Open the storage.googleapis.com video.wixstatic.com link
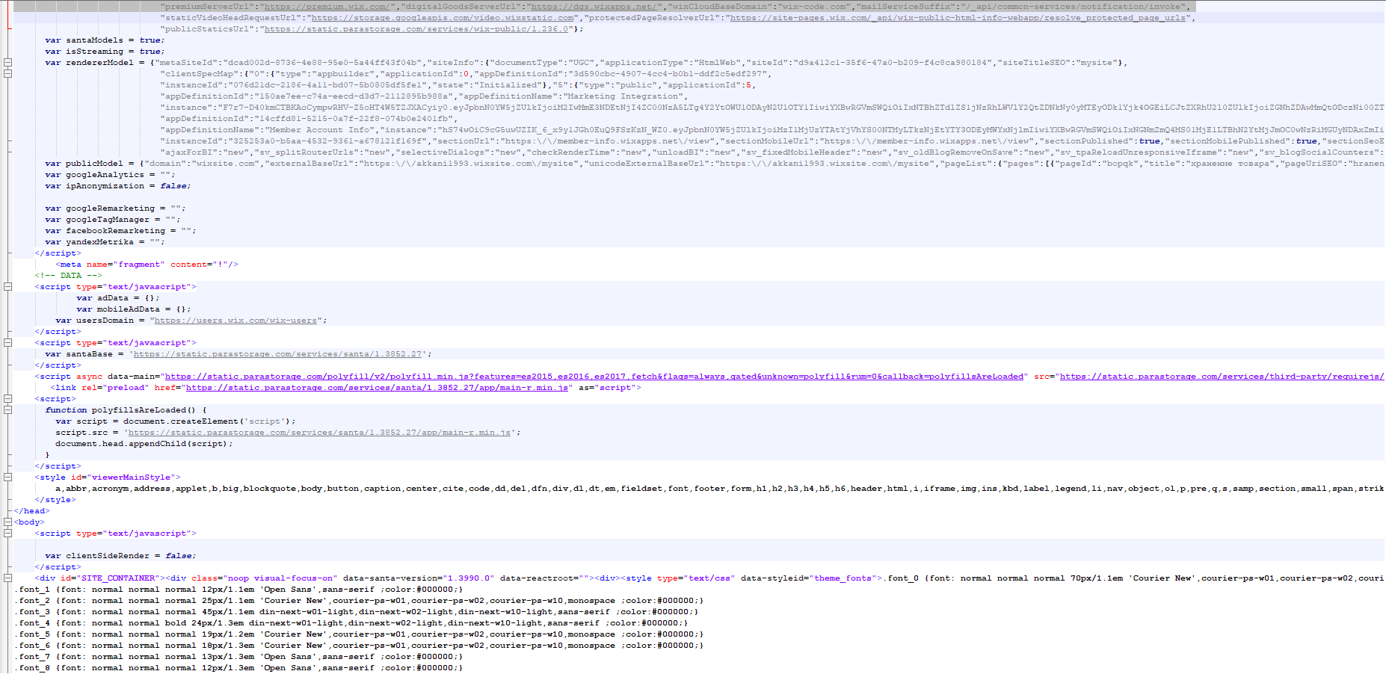The image size is (1386, 674). (x=443, y=18)
